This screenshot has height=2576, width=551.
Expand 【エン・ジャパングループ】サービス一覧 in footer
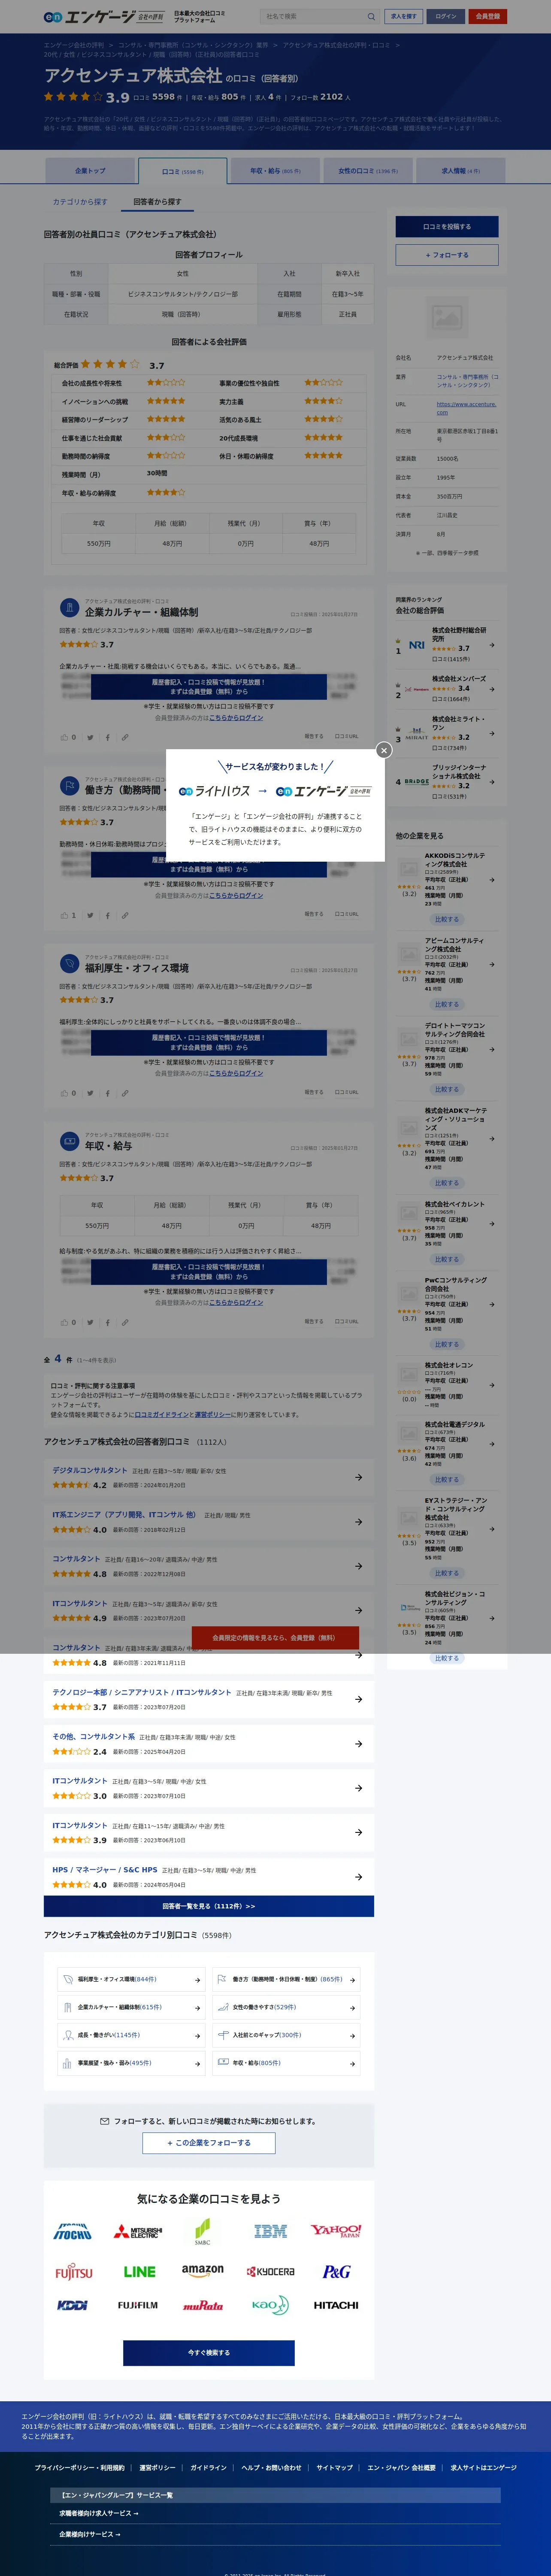275,2494
